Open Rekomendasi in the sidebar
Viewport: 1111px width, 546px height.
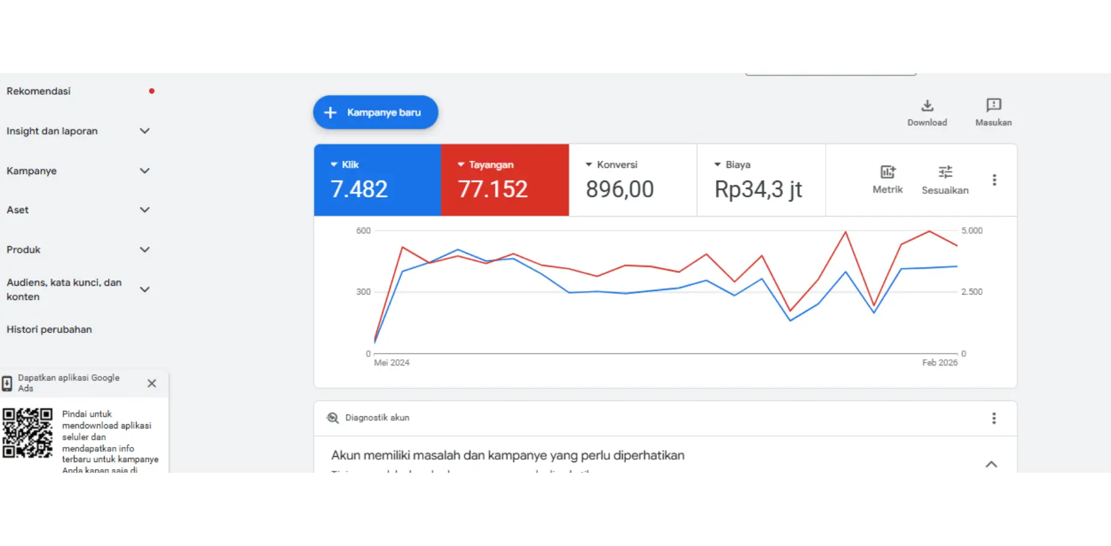click(x=38, y=91)
